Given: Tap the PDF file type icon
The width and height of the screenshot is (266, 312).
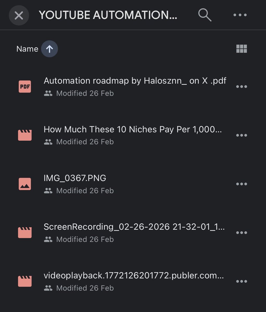Looking at the screenshot, I should coord(25,87).
